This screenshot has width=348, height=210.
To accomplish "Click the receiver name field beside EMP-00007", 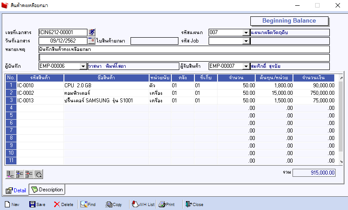I will [x=290, y=66].
